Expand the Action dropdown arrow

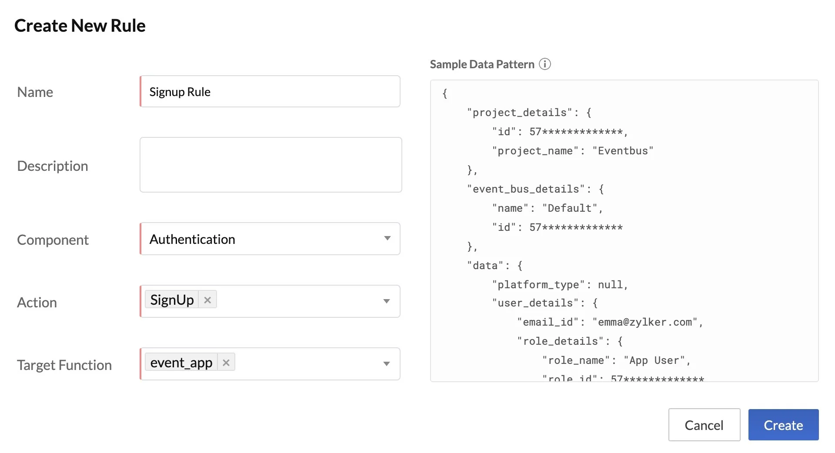[x=386, y=301]
